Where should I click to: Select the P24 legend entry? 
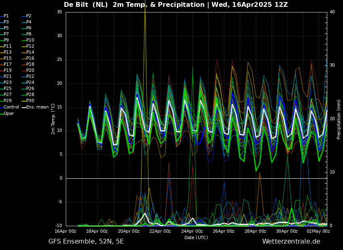(30, 83)
